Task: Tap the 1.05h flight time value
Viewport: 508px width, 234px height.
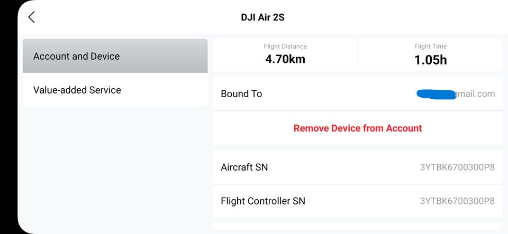Action: point(430,60)
